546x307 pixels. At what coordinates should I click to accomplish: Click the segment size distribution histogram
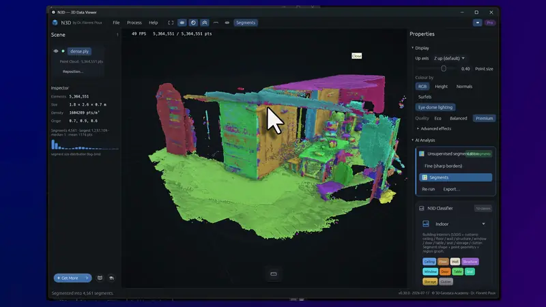[85, 145]
